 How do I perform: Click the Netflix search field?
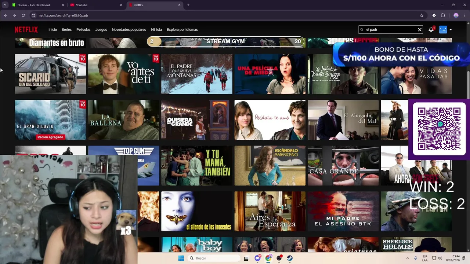[x=391, y=30]
